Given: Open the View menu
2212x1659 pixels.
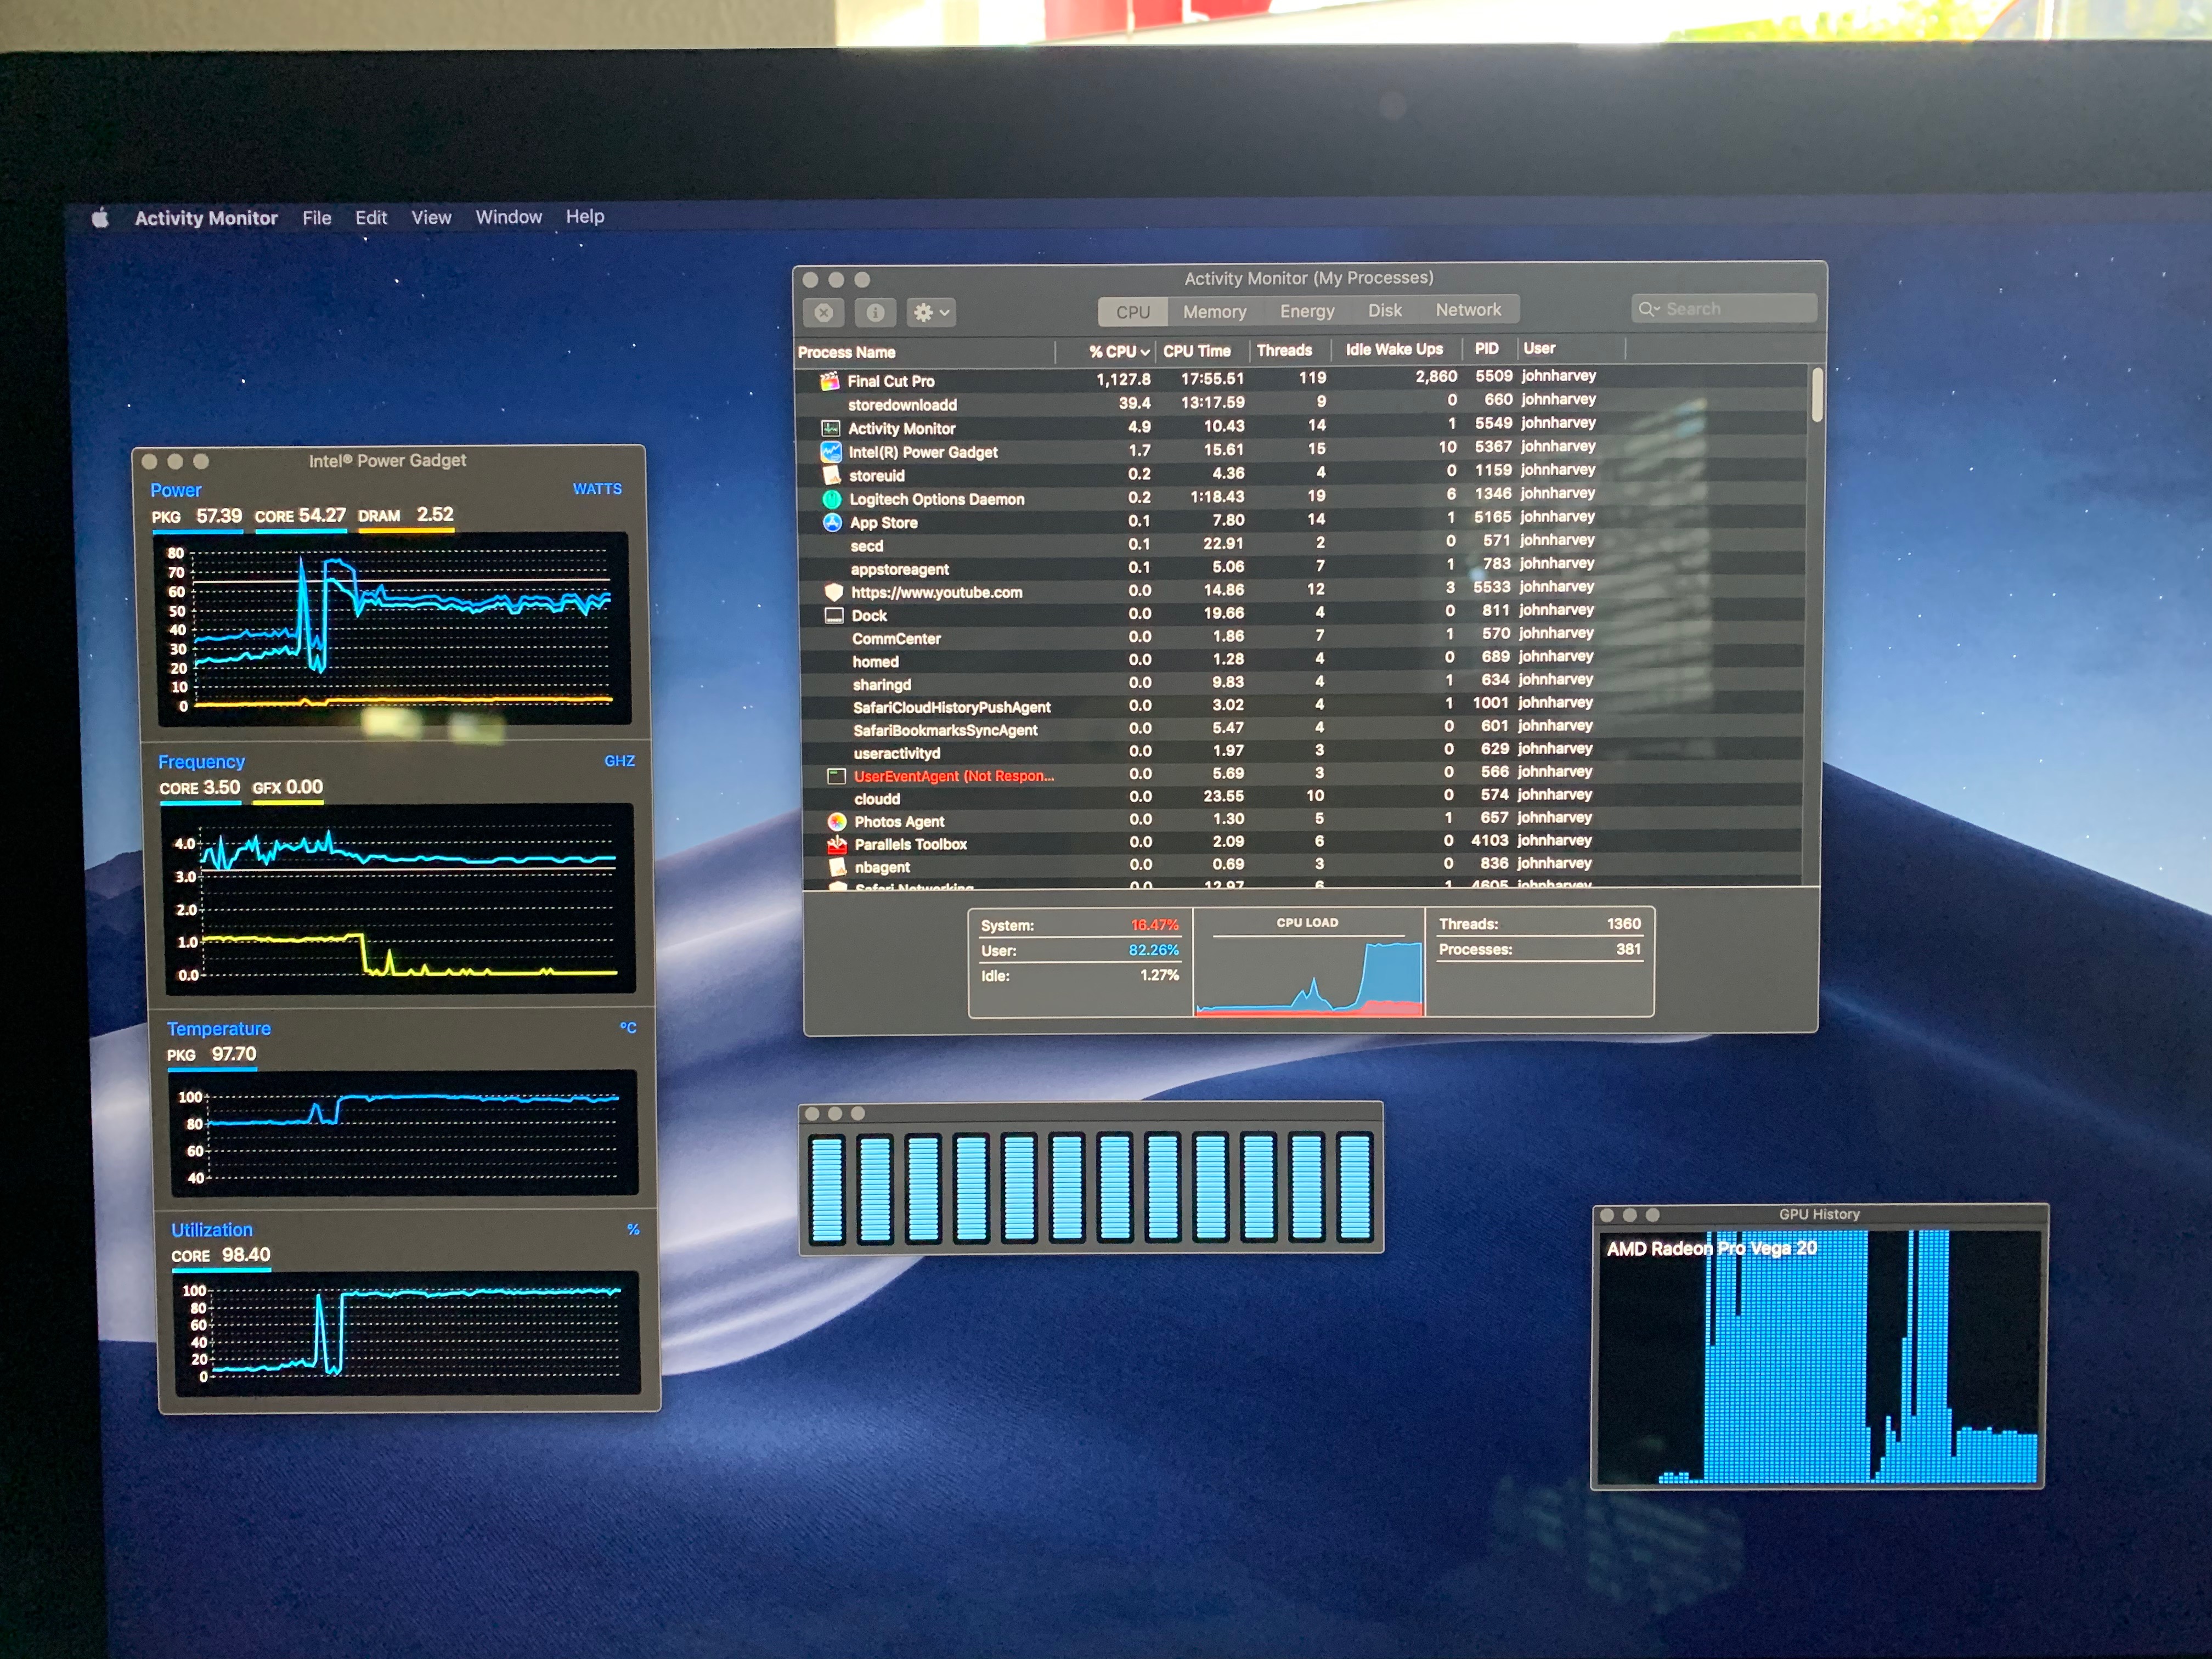Looking at the screenshot, I should [x=431, y=217].
